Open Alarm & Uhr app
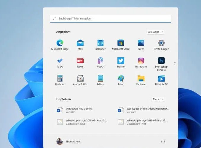Viewport: 201px width, 148px height. coord(80,80)
